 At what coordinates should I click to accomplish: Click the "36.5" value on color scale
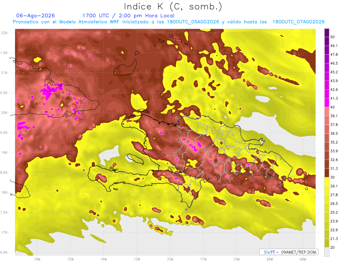[334, 133]
